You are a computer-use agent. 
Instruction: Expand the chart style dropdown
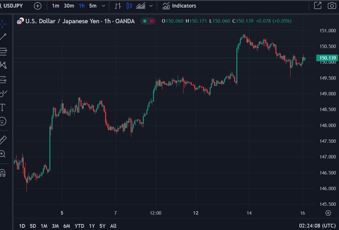coord(151,6)
